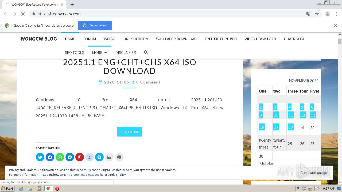Print article using printer icon
This screenshot has height=192, width=342.
click(119, 157)
